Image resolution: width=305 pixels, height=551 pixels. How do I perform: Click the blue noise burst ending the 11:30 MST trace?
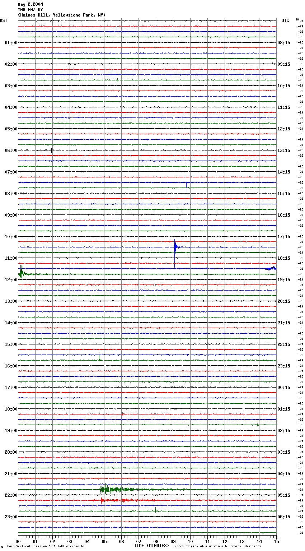(271, 268)
